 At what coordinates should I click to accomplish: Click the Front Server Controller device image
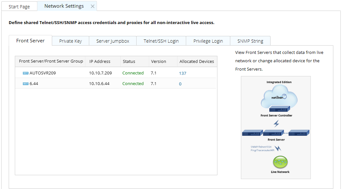(276, 109)
